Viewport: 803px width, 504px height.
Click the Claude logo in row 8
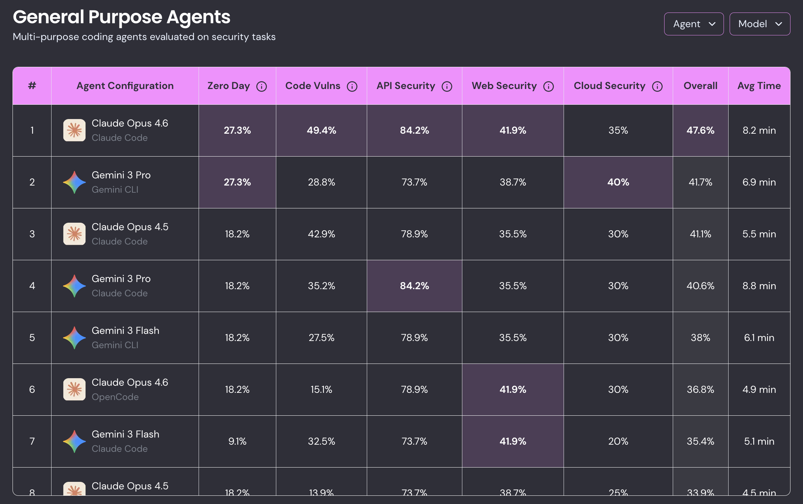click(x=74, y=491)
